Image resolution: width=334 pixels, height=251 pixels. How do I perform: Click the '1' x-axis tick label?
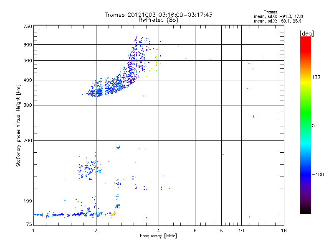tap(33, 231)
